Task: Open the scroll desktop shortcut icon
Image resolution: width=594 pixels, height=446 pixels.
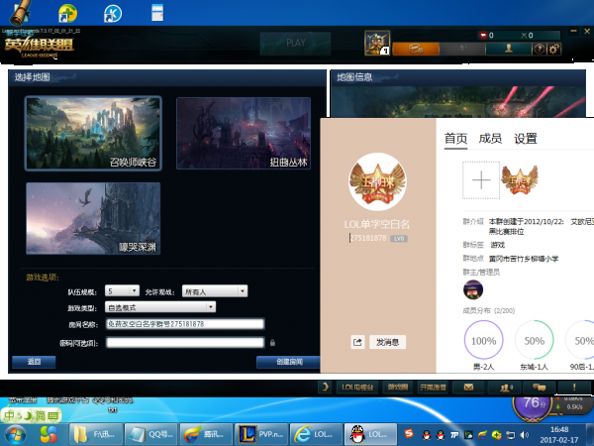Action: 21,12
